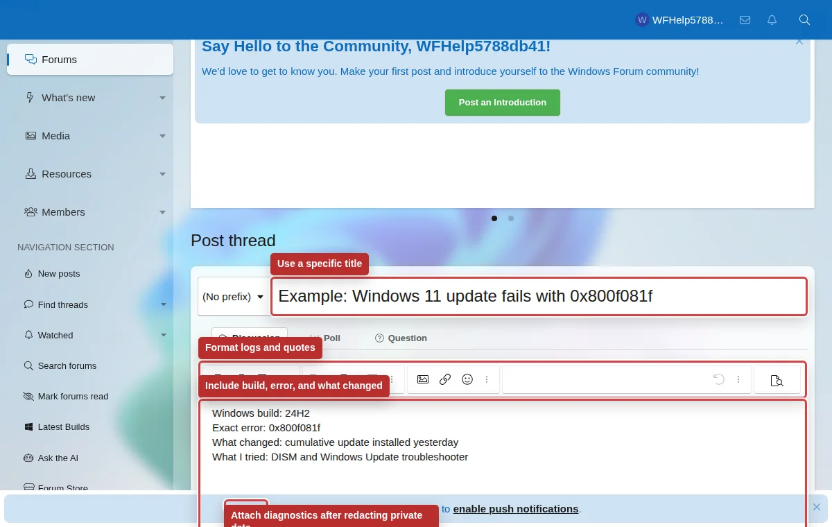Click the Post an Introduction button
This screenshot has width=832, height=527.
click(x=503, y=102)
